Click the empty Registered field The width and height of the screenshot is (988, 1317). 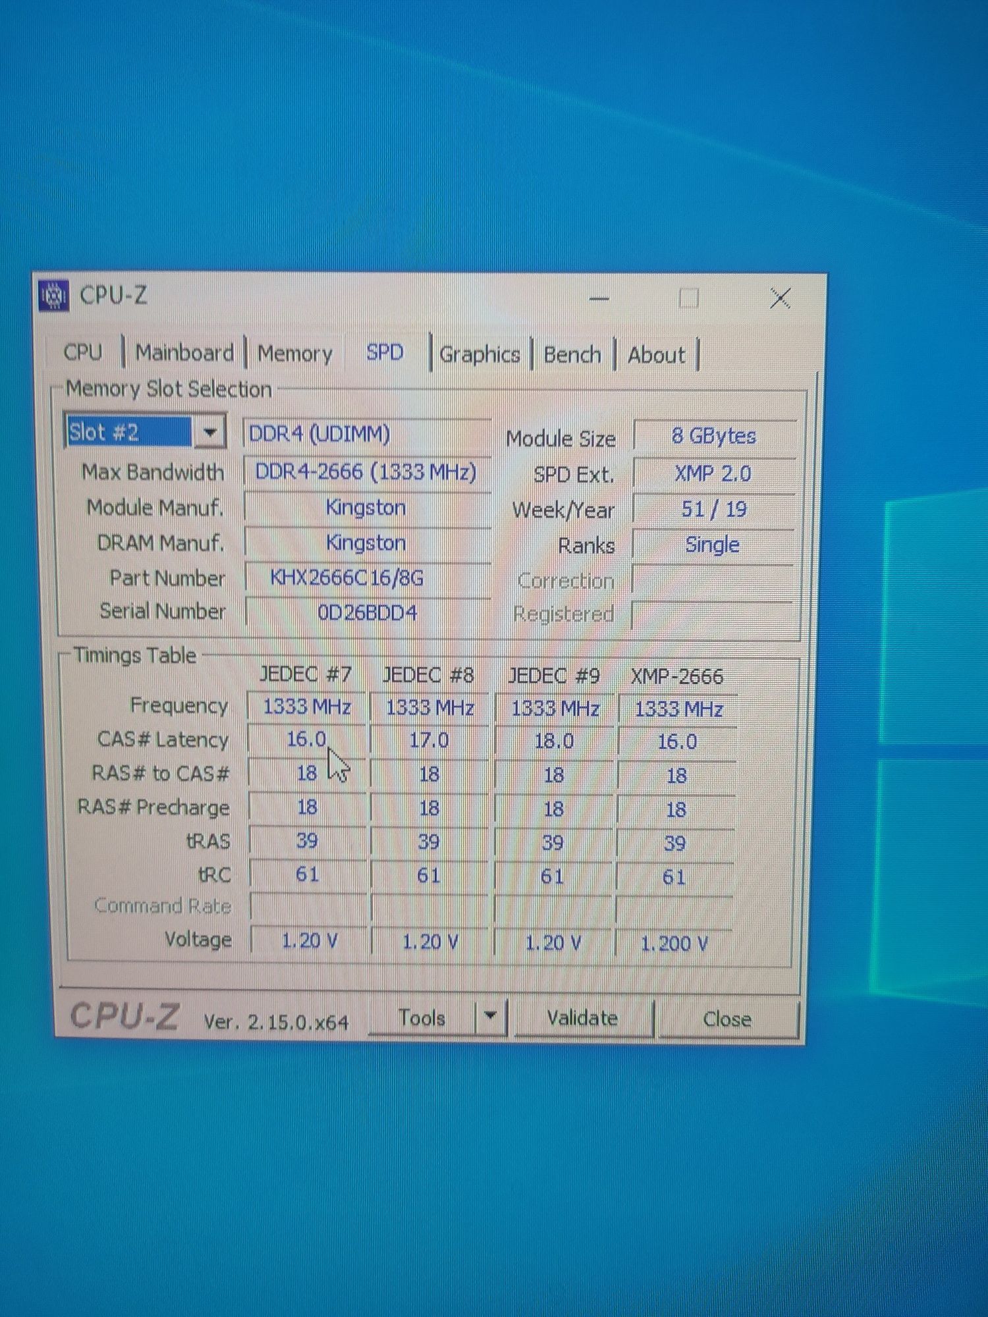pos(713,614)
